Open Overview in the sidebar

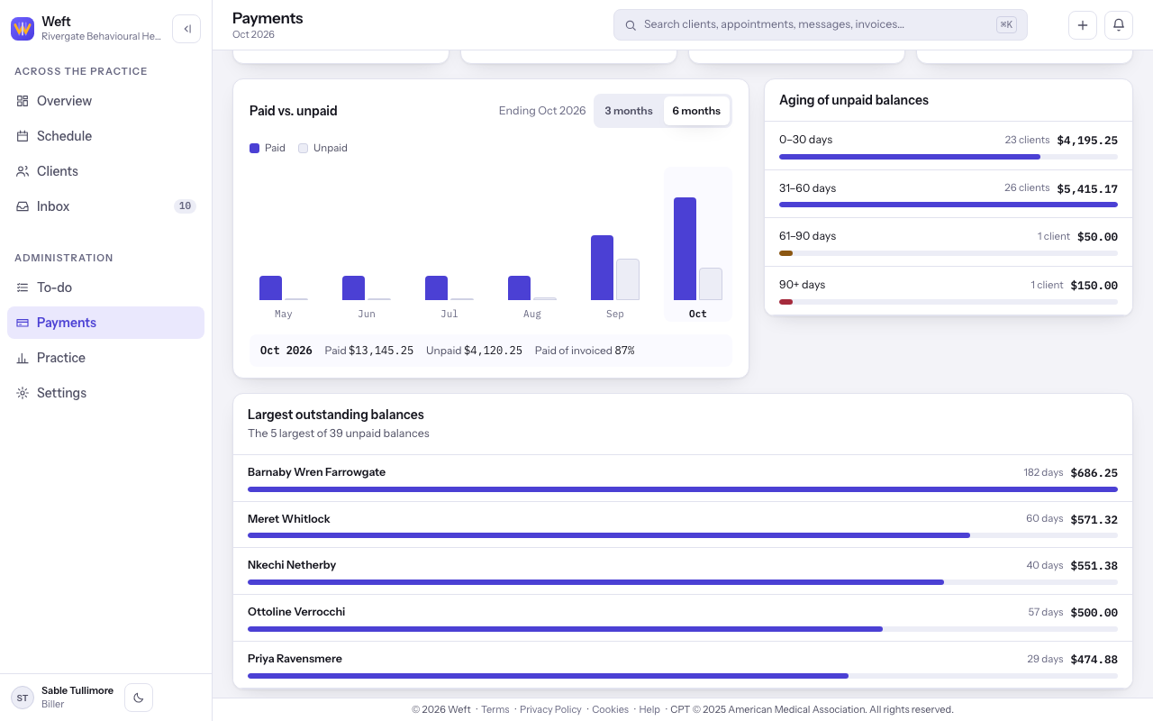click(105, 101)
